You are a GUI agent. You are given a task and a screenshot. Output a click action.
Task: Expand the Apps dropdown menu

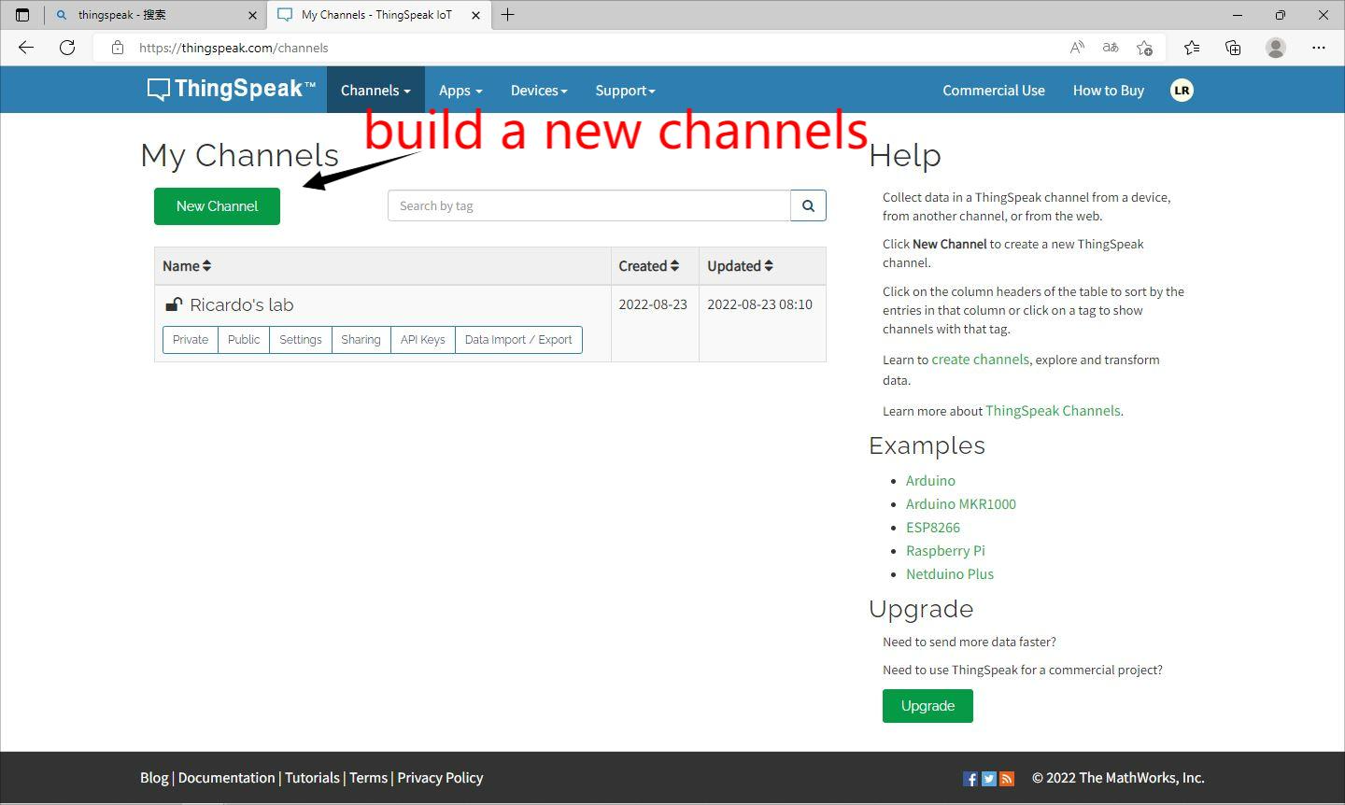pyautogui.click(x=460, y=91)
